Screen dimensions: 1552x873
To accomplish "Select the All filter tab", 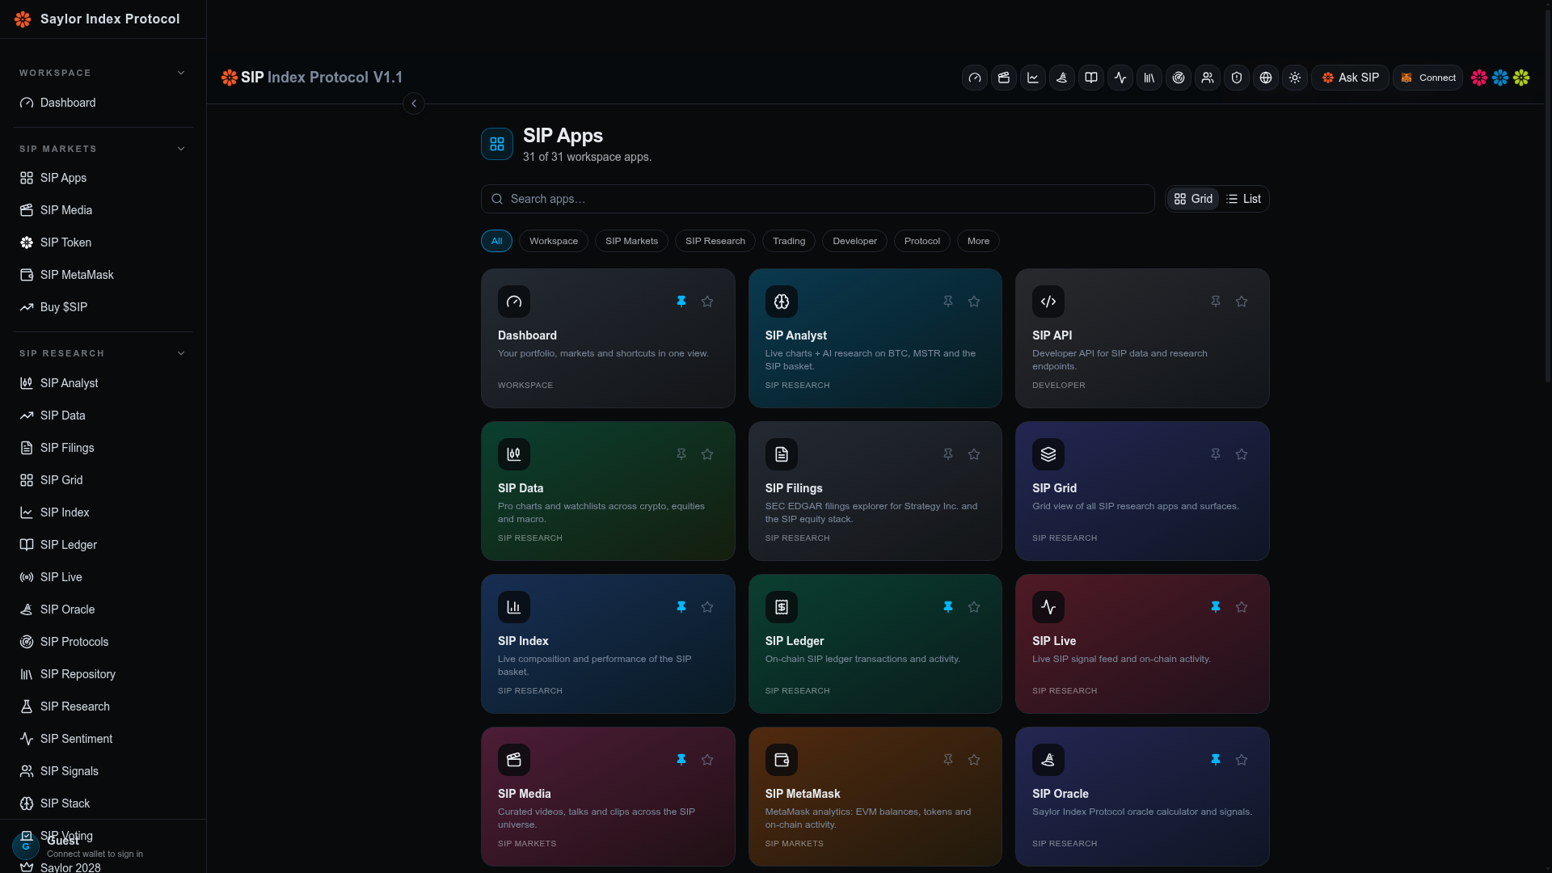I will 496,241.
